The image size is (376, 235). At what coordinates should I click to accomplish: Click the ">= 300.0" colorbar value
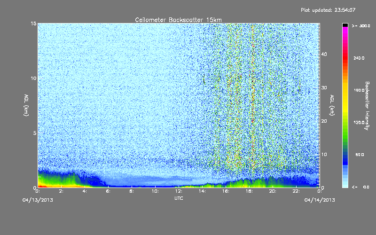click(361, 26)
